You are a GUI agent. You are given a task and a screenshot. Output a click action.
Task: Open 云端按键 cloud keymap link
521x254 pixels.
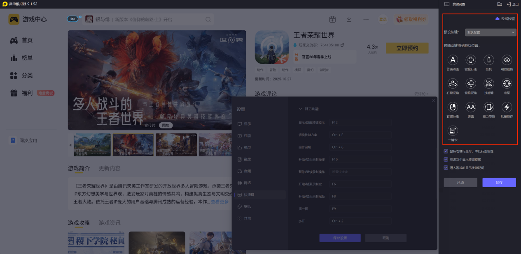505,19
